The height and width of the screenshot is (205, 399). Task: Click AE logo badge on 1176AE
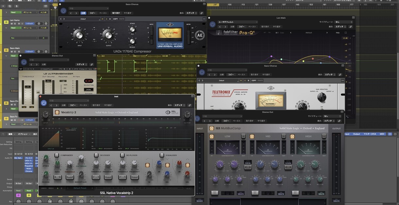199,35
